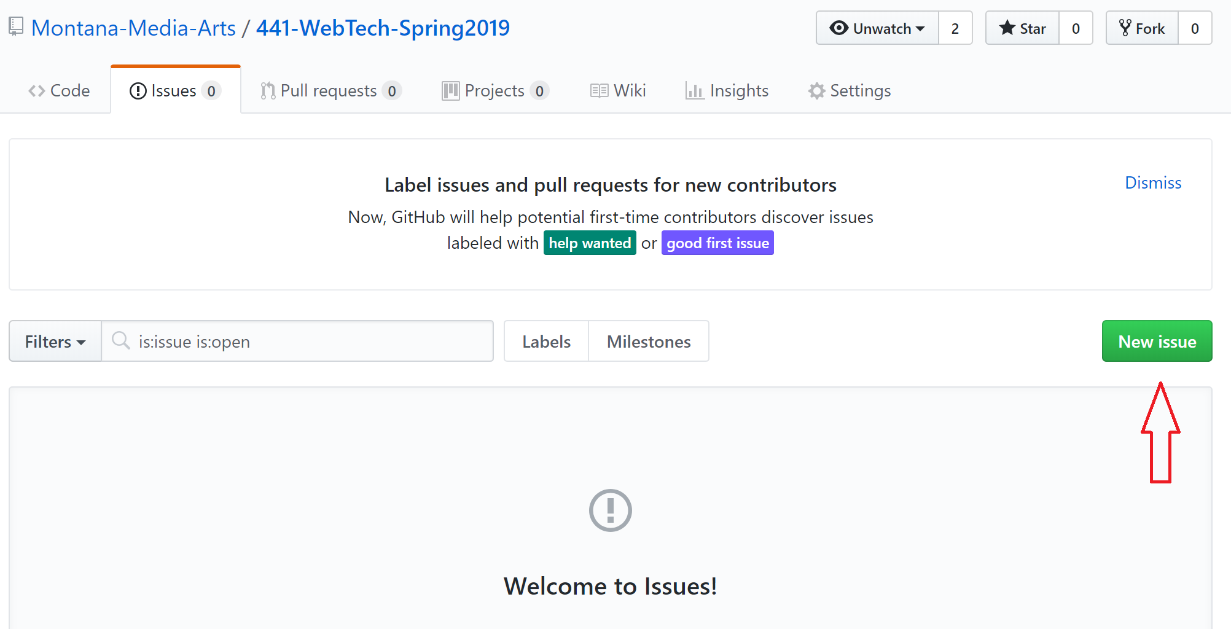Click the star icon on Star button
Image resolution: width=1231 pixels, height=629 pixels.
(1007, 28)
